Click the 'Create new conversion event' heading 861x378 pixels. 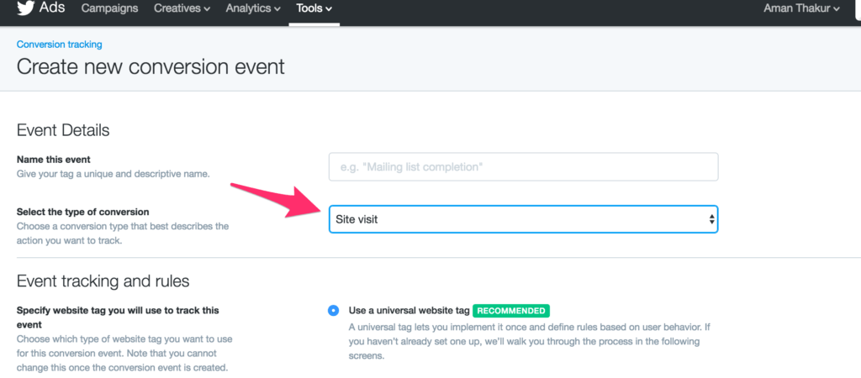[x=151, y=67]
